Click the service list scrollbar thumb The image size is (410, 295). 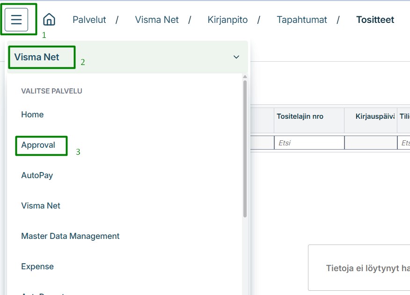click(x=245, y=149)
